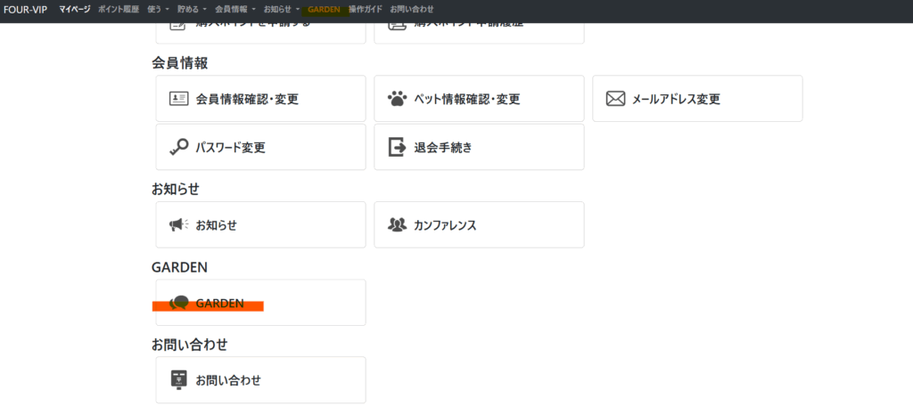This screenshot has height=406, width=913.
Task: Click the カンファレンス text label button
Action: click(x=445, y=225)
